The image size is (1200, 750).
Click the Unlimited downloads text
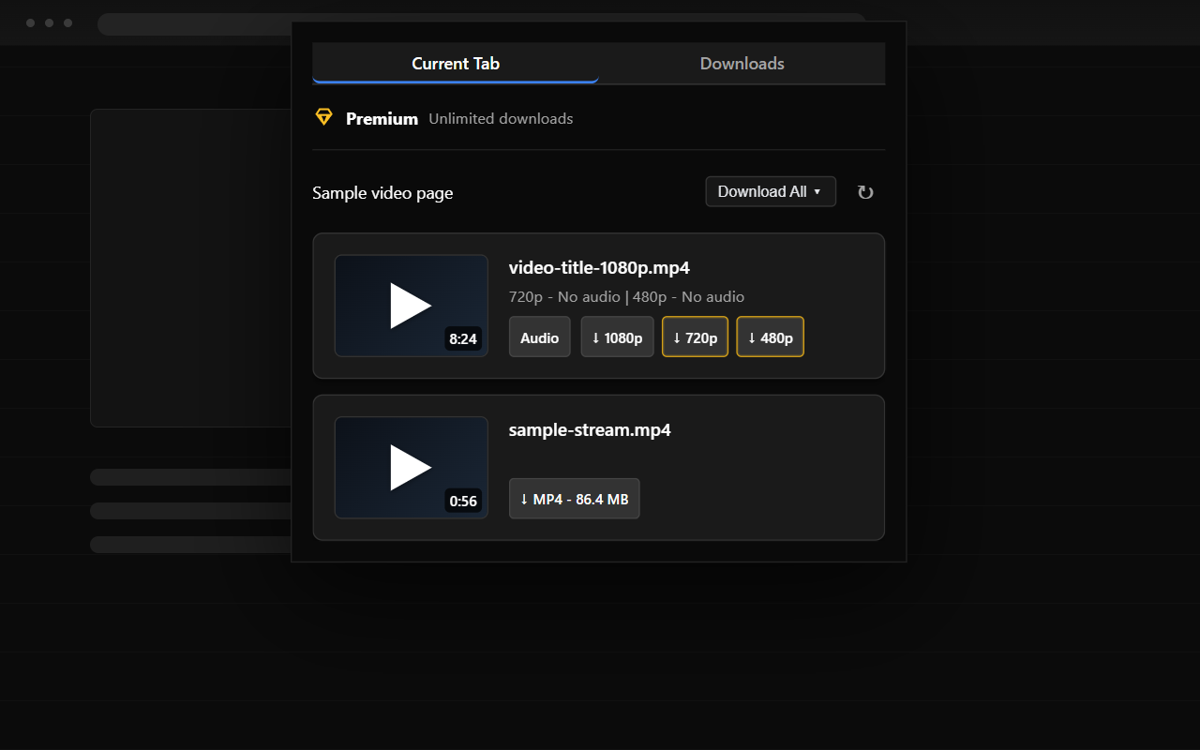tap(501, 119)
